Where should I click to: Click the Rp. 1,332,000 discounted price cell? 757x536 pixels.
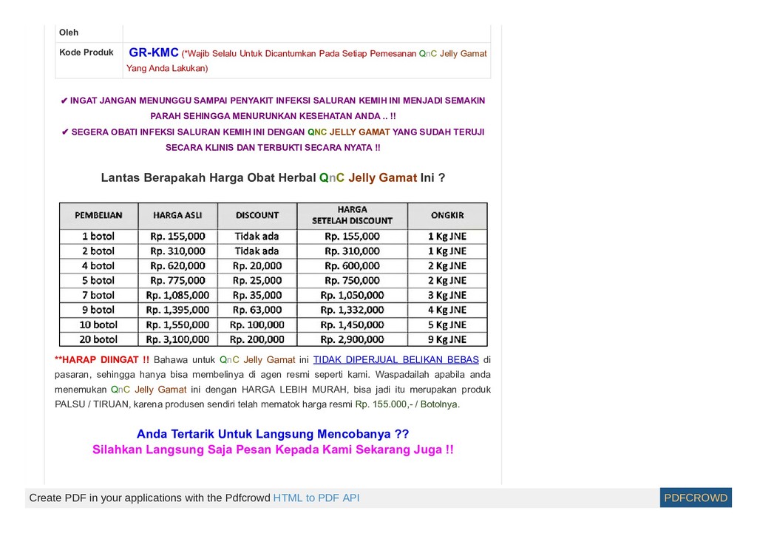(352, 310)
